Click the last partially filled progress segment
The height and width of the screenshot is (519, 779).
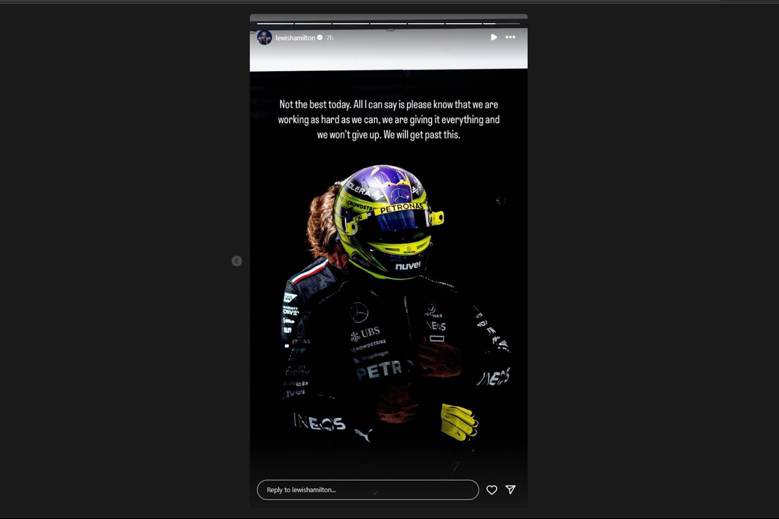[x=501, y=24]
